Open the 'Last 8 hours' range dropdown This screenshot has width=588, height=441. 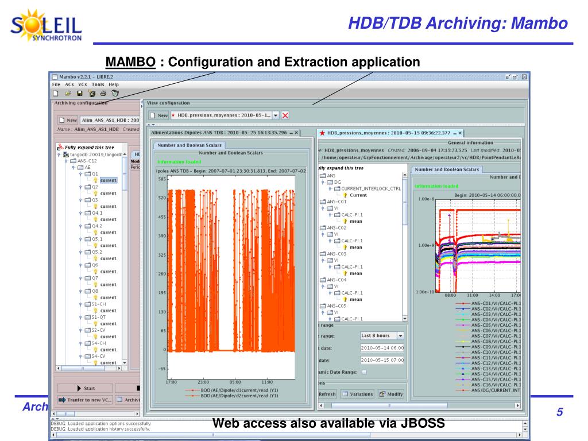click(400, 335)
